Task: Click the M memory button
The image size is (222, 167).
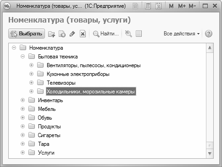Action: (171, 6)
